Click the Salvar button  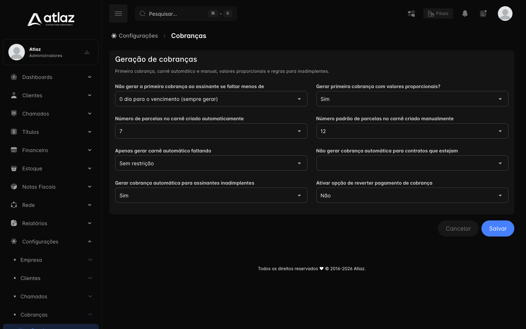498,228
